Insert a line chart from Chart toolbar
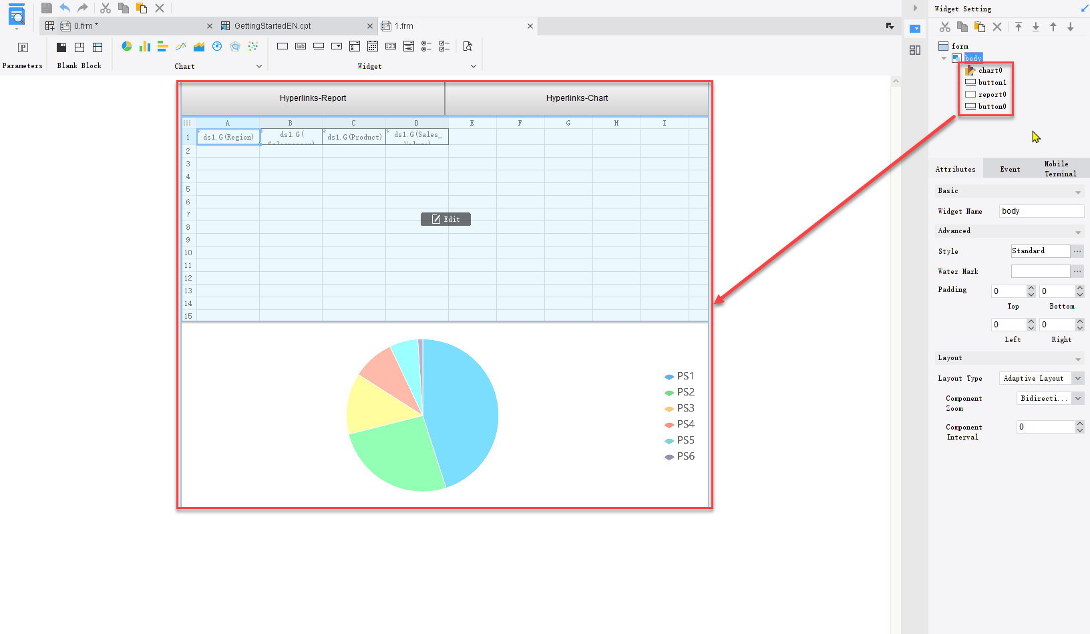 (181, 46)
